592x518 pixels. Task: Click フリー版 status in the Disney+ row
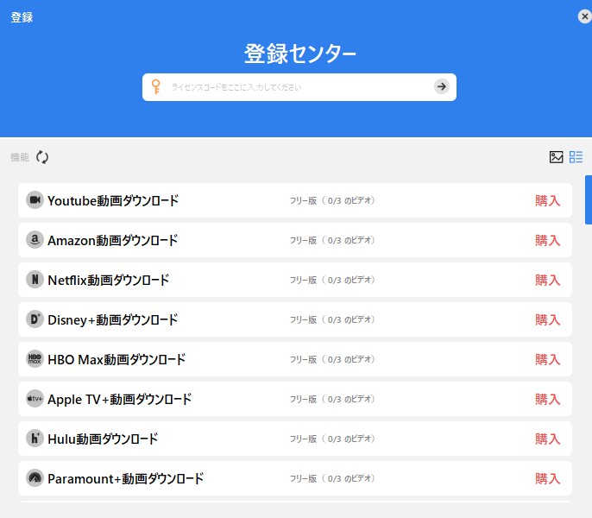tap(332, 319)
